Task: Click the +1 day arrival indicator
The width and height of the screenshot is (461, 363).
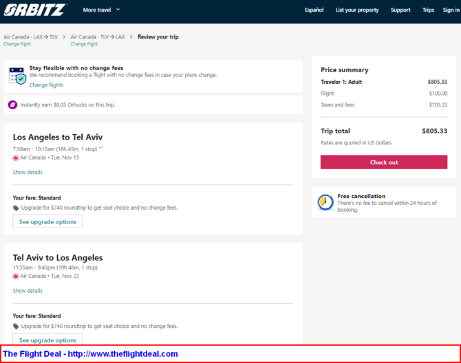Action: pyautogui.click(x=101, y=147)
